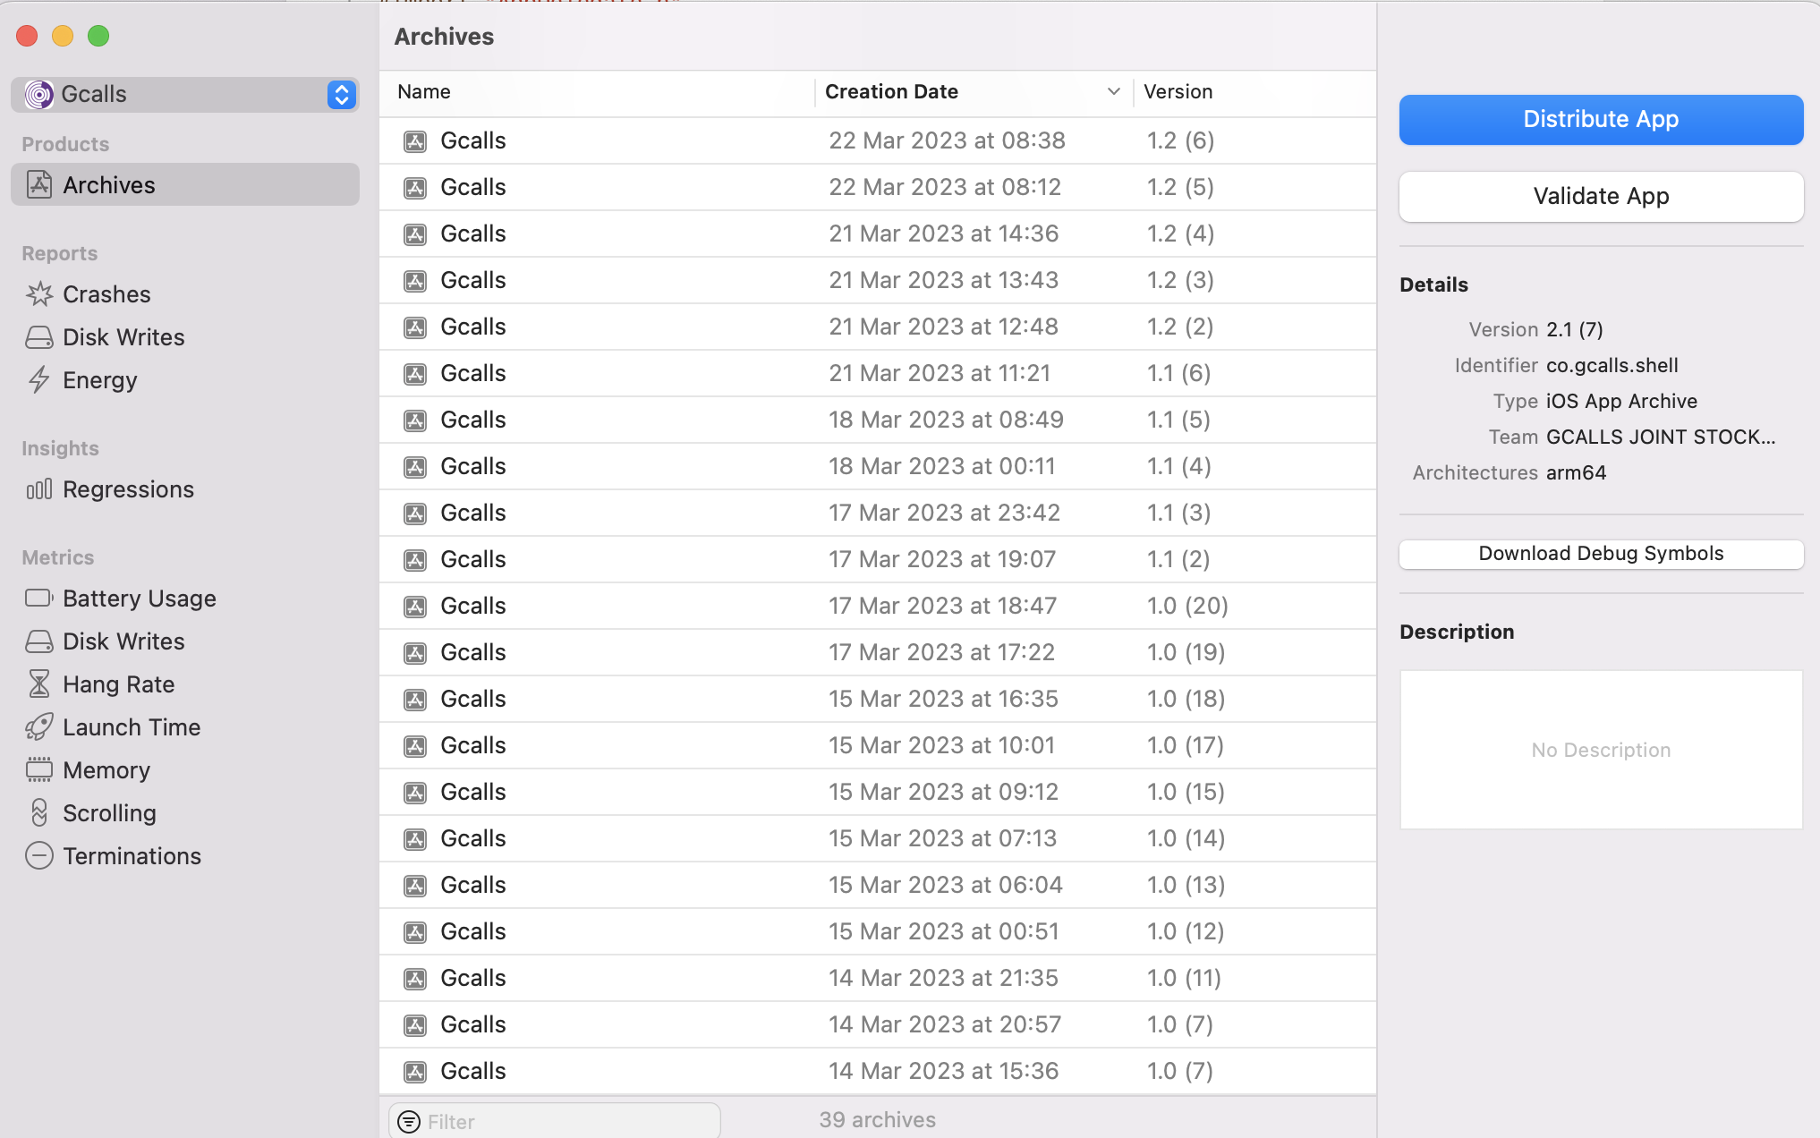
Task: Click the filter icon in the bottom bar
Action: [x=409, y=1121]
